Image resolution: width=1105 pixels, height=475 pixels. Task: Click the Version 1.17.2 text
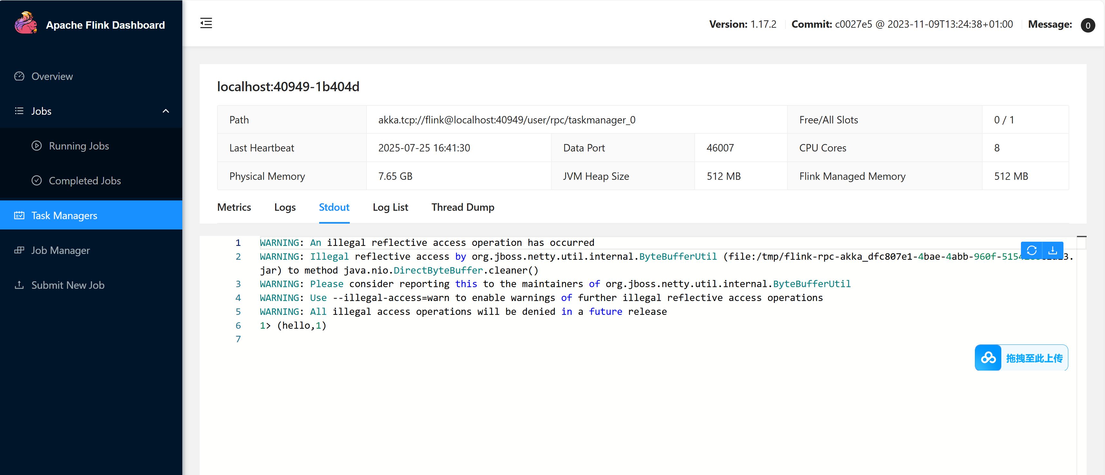(x=743, y=24)
